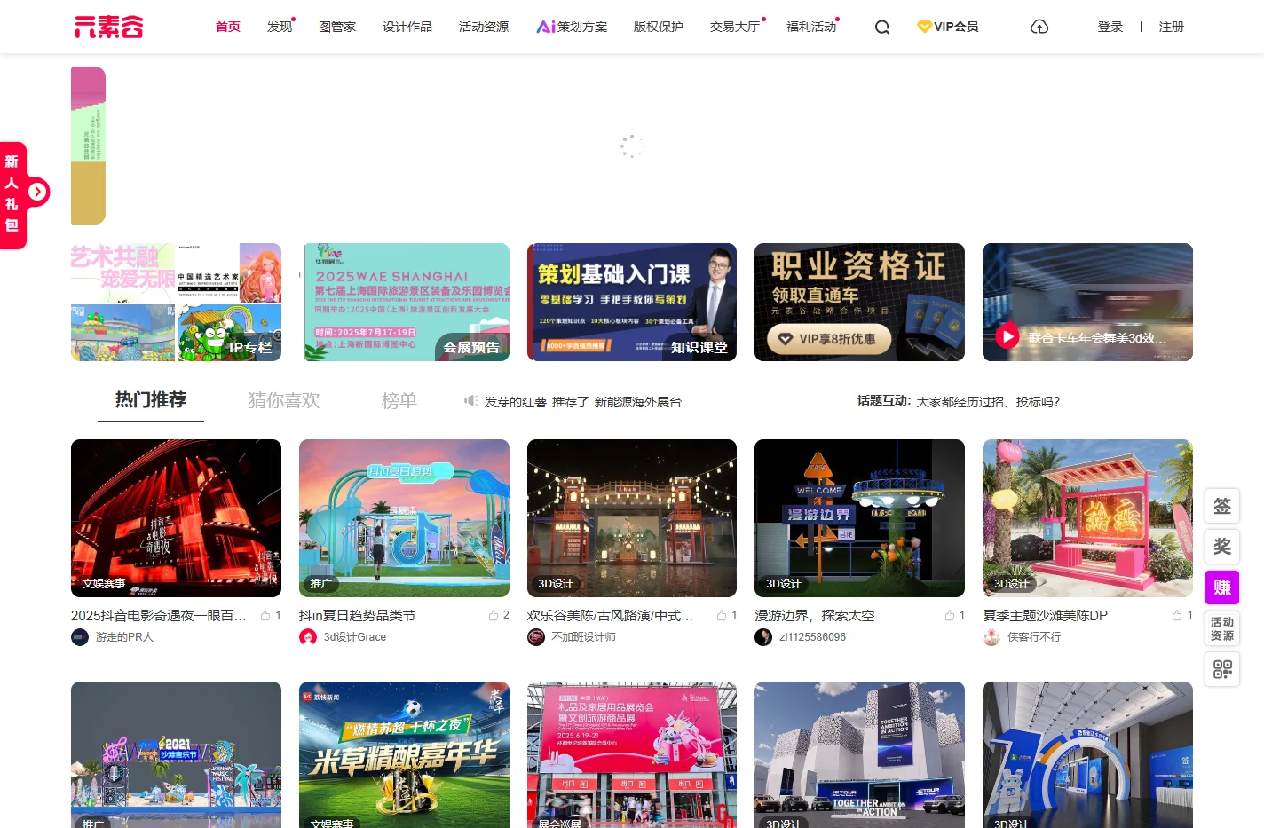Open Ai策划方案 navigation item
Screen dimensions: 1264x828
[x=573, y=27]
